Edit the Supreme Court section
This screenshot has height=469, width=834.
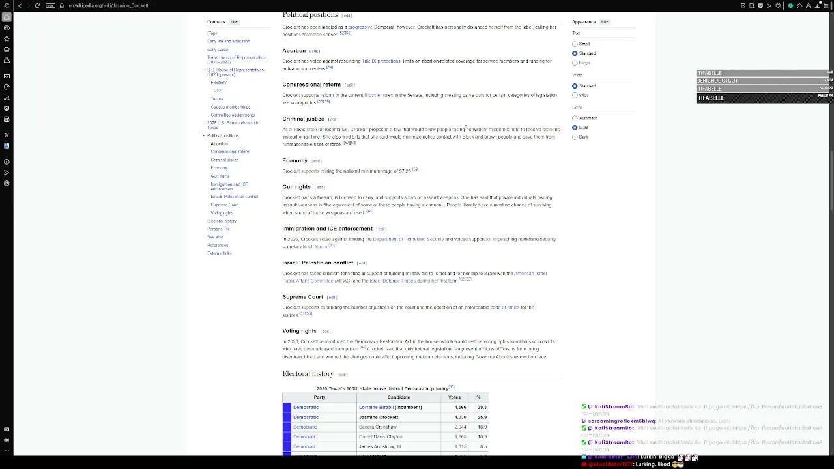click(332, 297)
